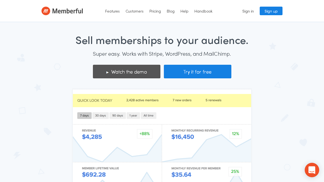Visit the Blog link

[x=170, y=11]
